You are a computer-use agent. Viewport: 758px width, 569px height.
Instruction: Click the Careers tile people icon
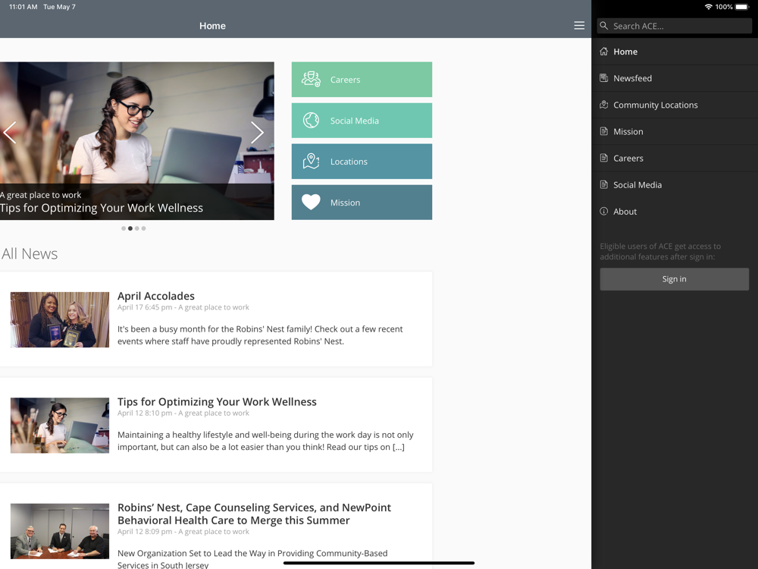[x=311, y=79]
